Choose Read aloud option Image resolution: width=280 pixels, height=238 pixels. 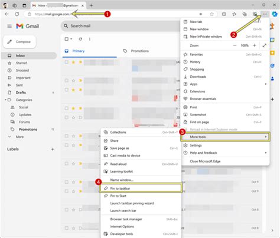[141, 164]
